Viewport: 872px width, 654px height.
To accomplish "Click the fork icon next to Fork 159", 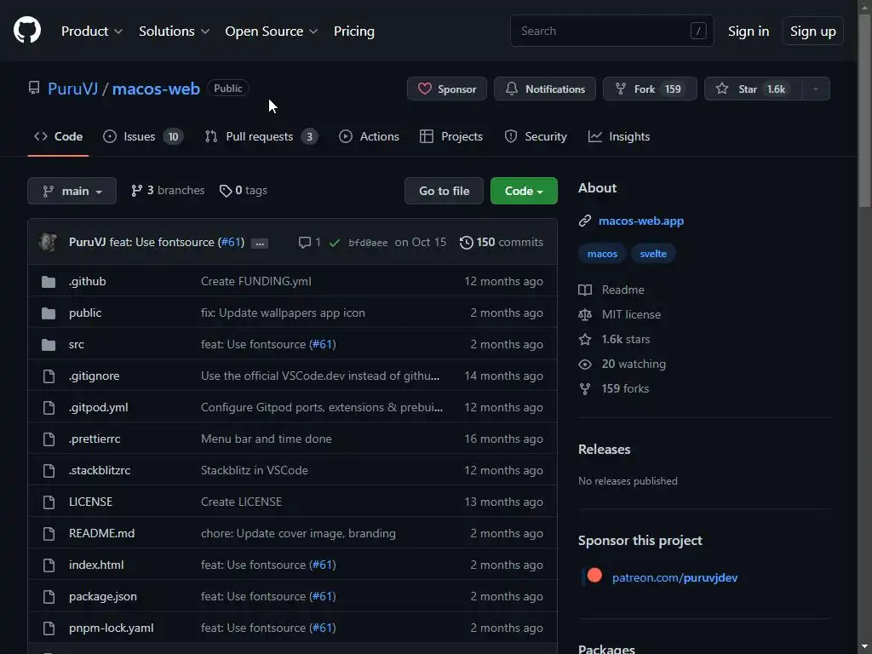I will click(x=621, y=89).
